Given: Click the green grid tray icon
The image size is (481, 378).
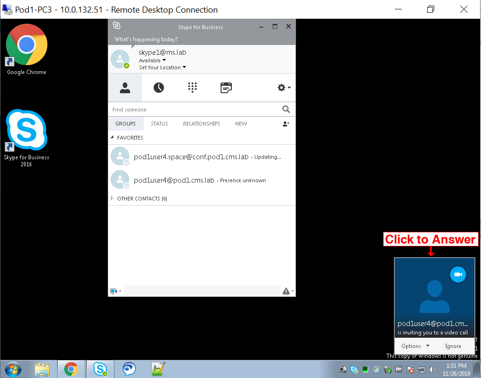Looking at the screenshot, I should pyautogui.click(x=365, y=370).
